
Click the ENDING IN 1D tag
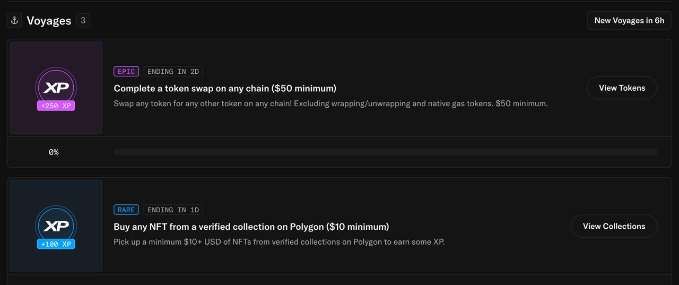click(173, 210)
